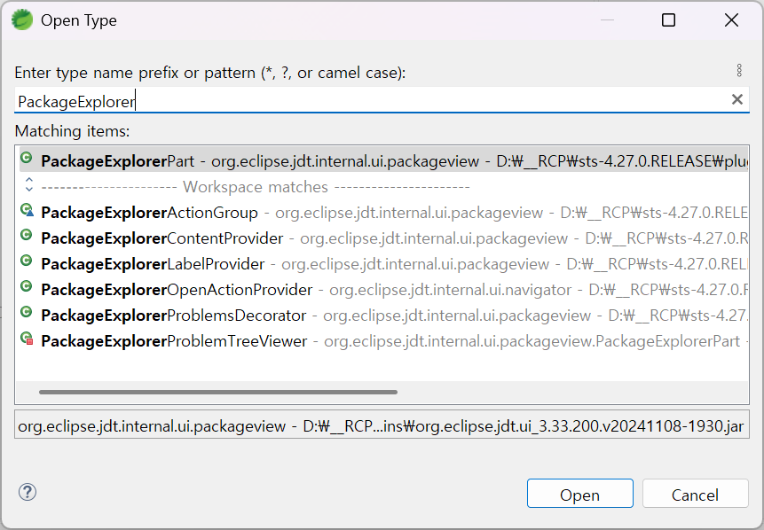
Task: Select PackageExplorerProblemTreeViewer entry
Action: 384,341
